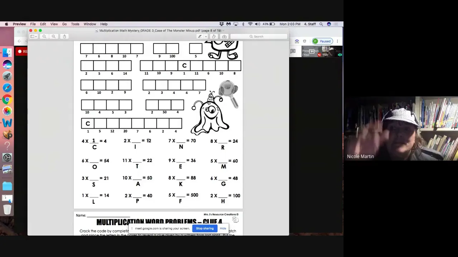
Task: Open the View menu
Action: tap(54, 24)
